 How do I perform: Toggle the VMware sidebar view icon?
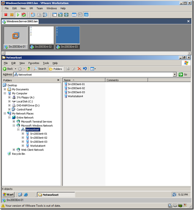pyautogui.click(x=54, y=14)
